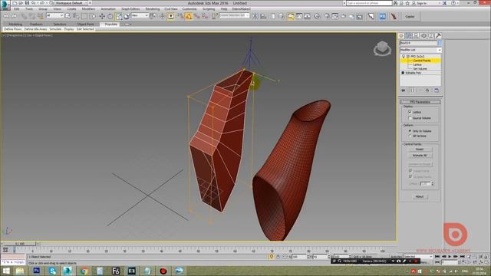491x276 pixels.
Task: Toggle Show End Result in stack
Action: point(412,90)
